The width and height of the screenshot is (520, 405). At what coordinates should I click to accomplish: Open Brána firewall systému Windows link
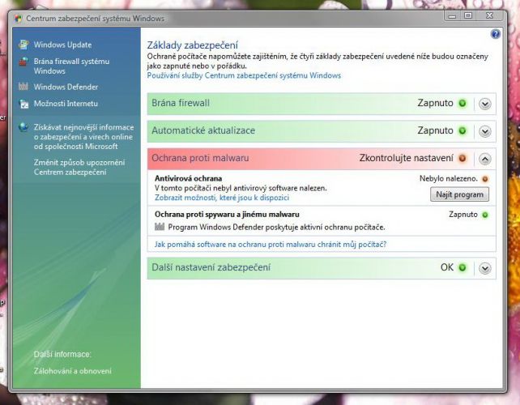click(x=71, y=66)
